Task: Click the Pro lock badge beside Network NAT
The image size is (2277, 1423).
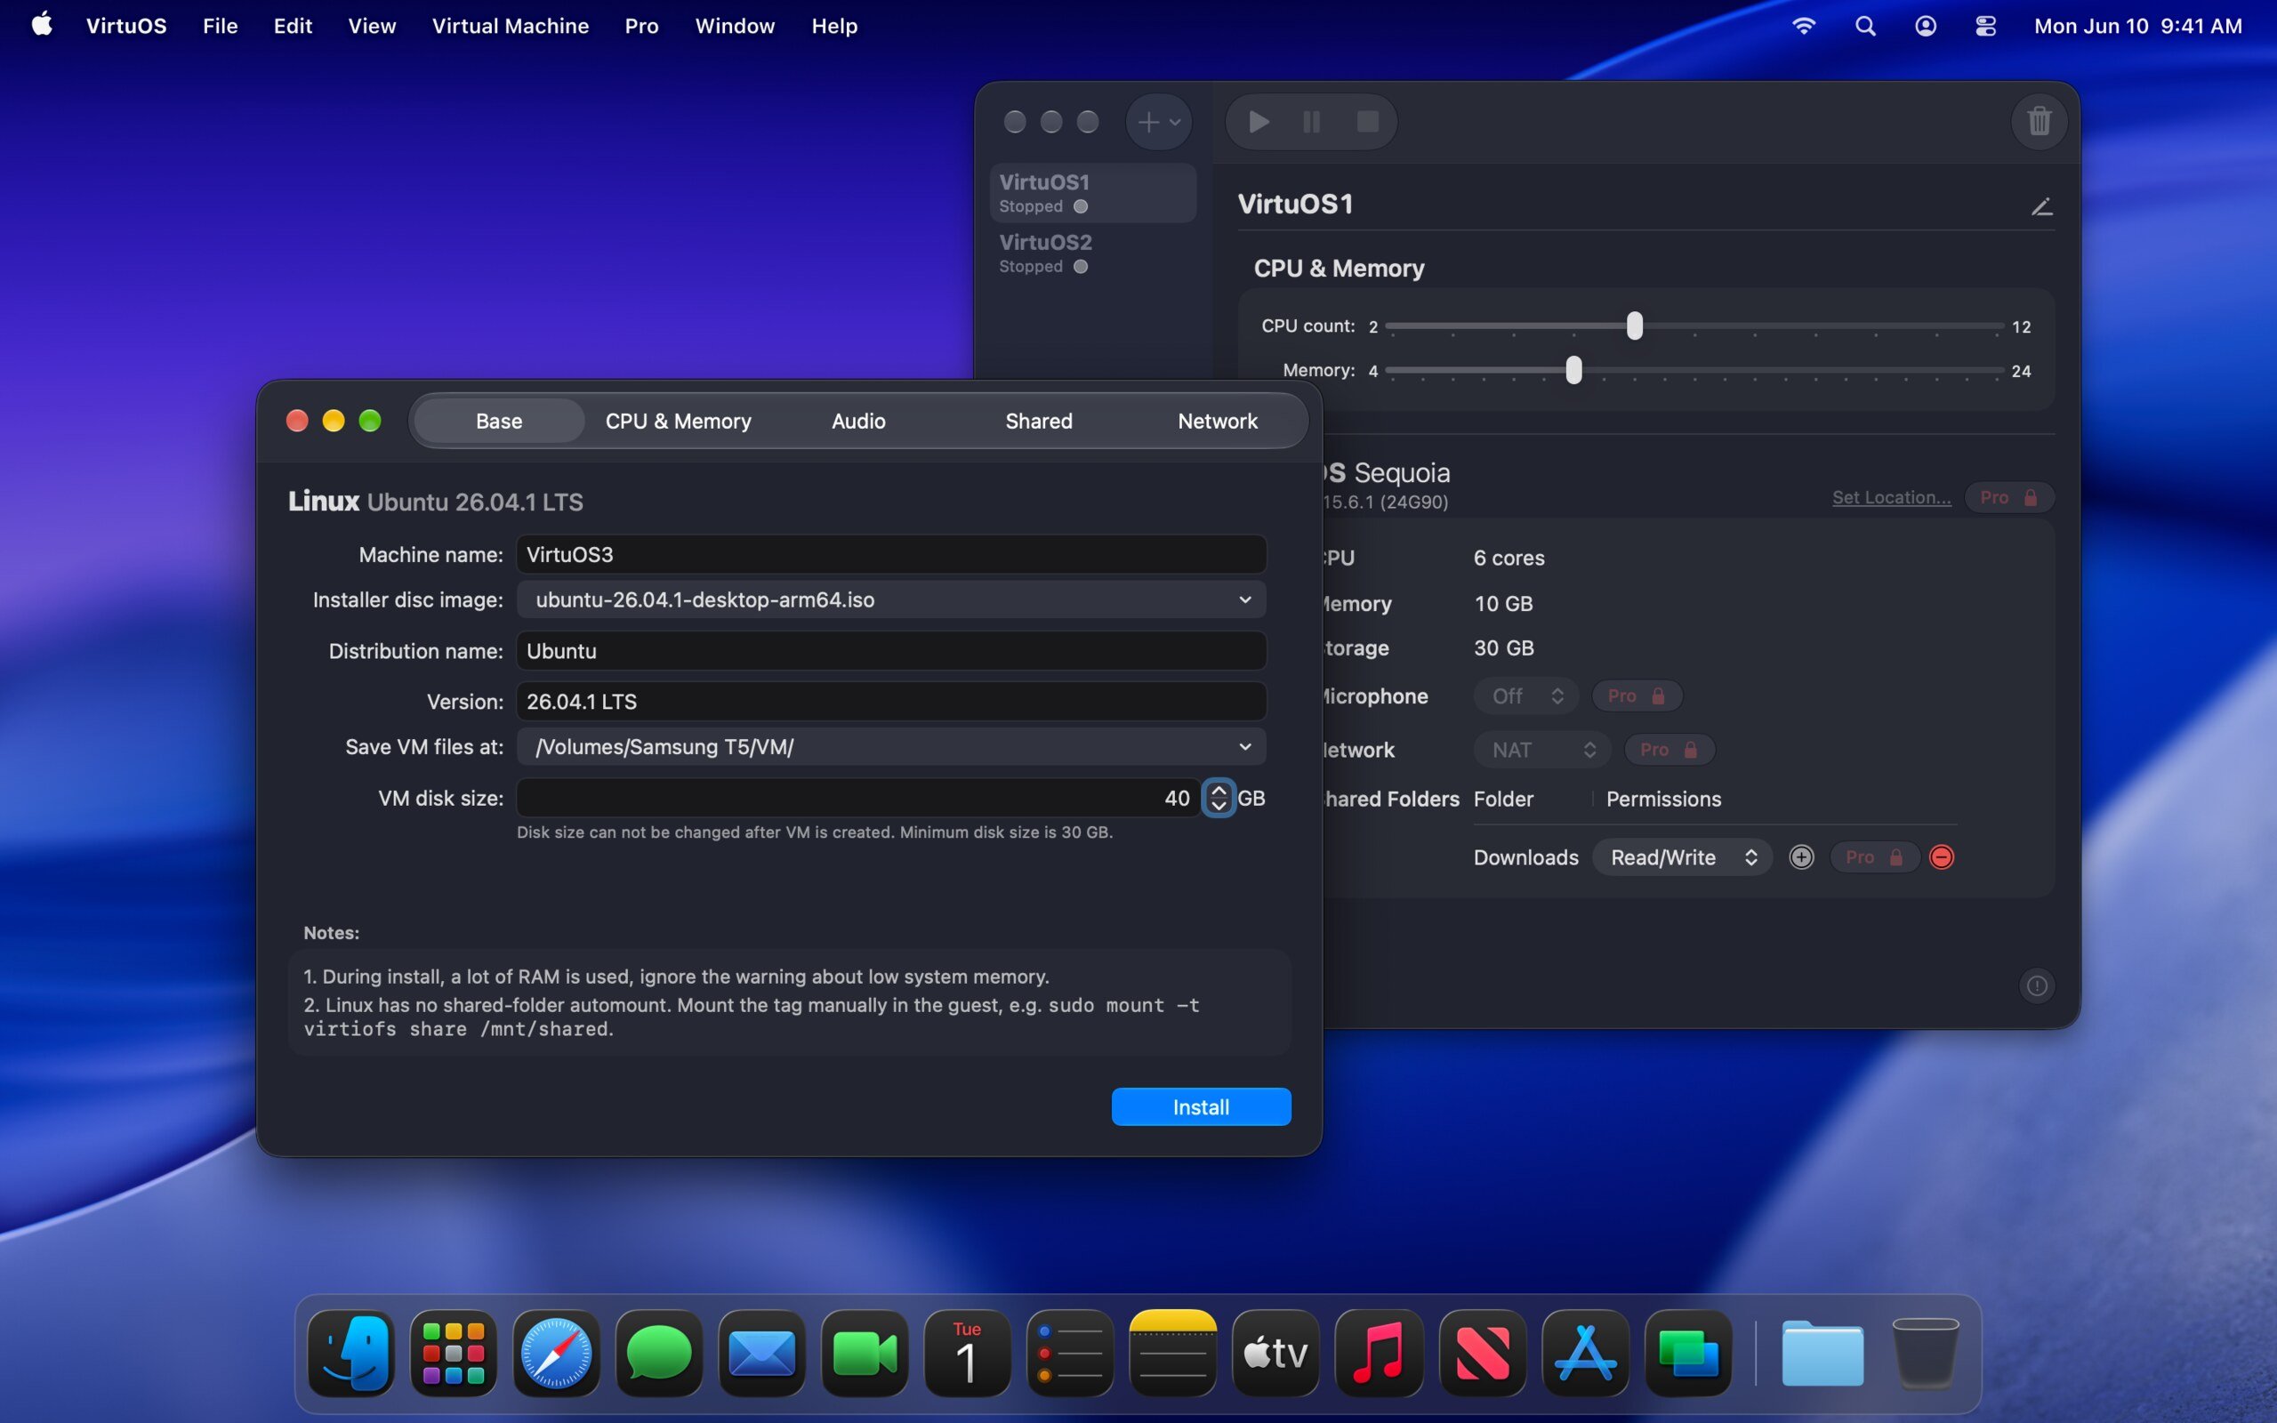Action: [1669, 750]
